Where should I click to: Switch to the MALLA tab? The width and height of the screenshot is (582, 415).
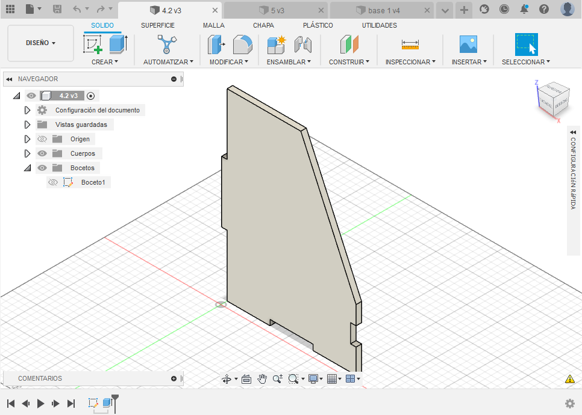point(214,25)
